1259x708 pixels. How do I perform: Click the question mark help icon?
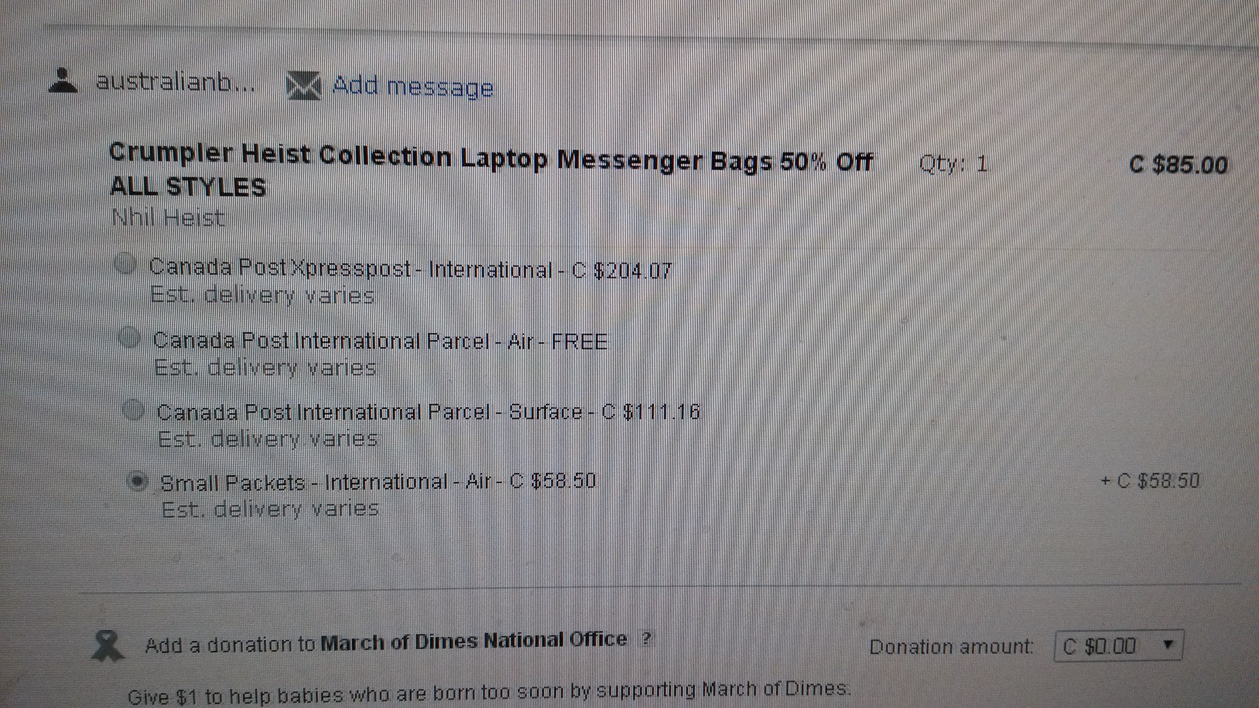point(647,638)
